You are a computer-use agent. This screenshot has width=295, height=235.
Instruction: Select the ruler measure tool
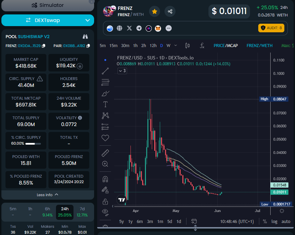(x=105, y=153)
